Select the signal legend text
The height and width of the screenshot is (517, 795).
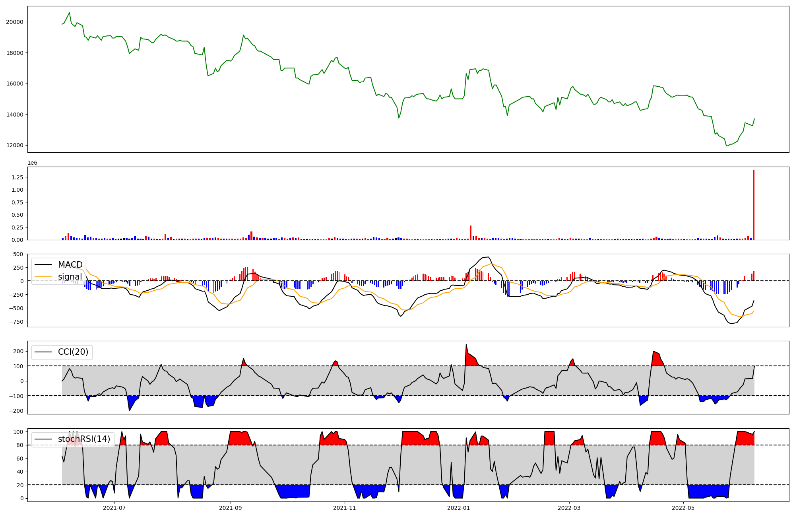pos(70,277)
